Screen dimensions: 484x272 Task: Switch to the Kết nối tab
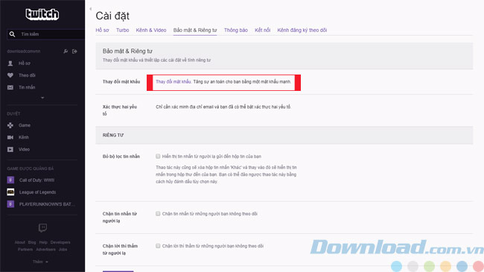click(262, 30)
